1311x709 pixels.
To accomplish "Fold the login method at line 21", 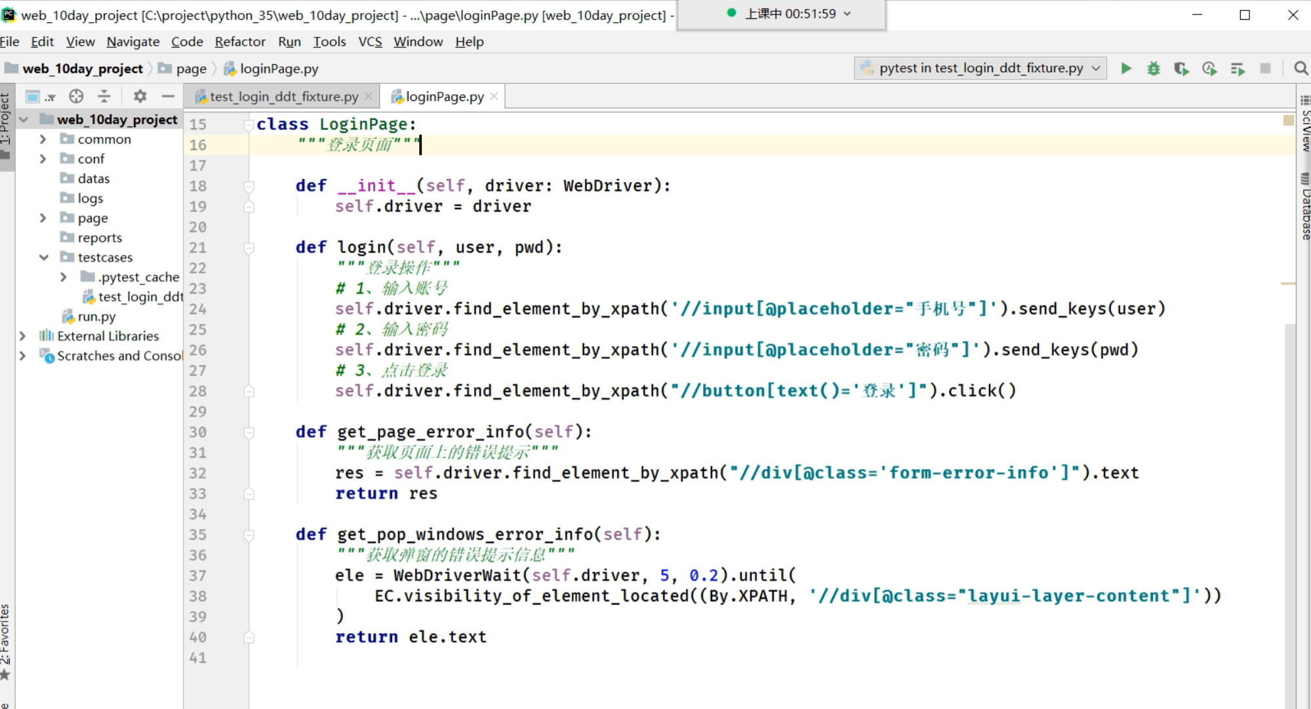I will point(249,248).
